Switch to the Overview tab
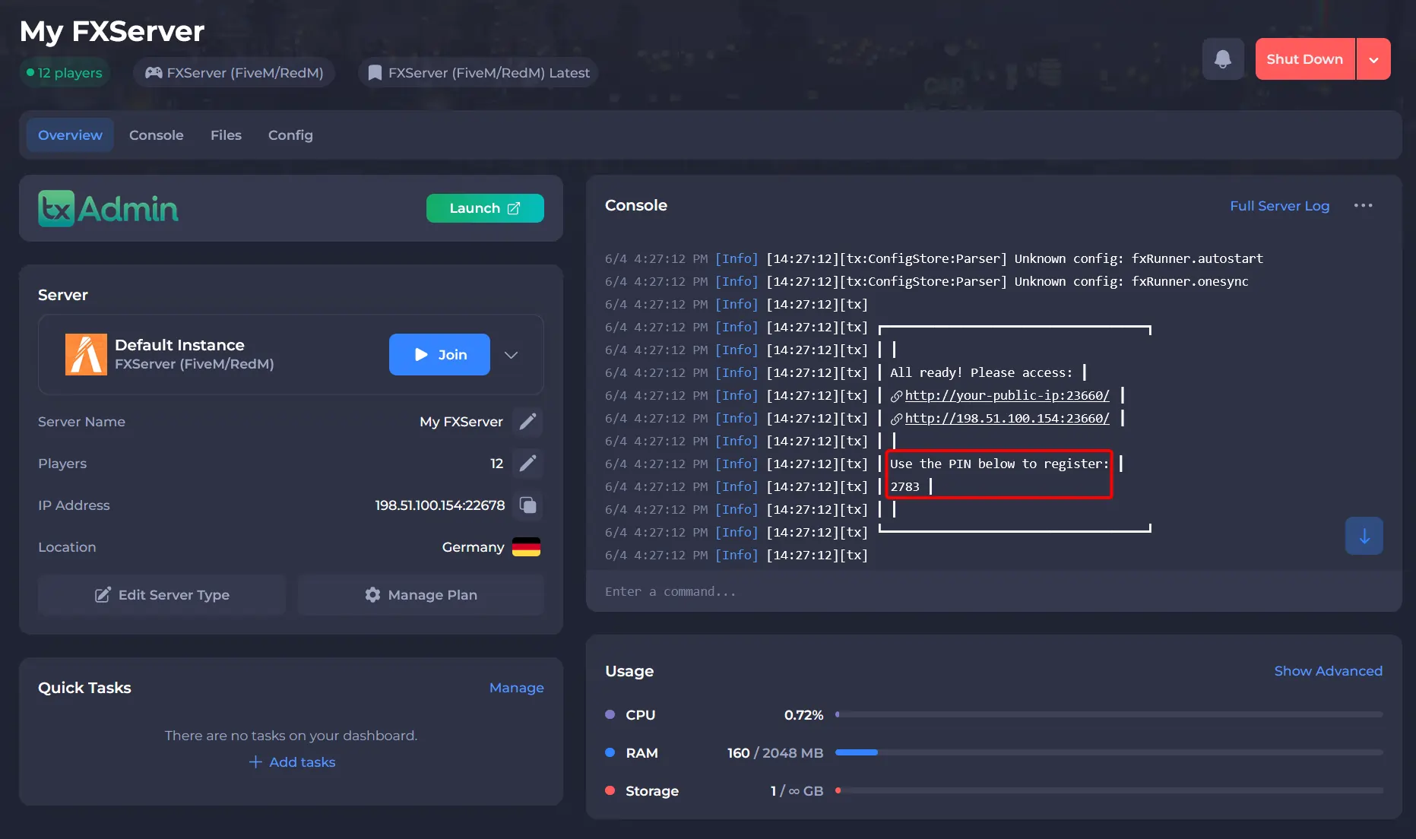 (70, 135)
